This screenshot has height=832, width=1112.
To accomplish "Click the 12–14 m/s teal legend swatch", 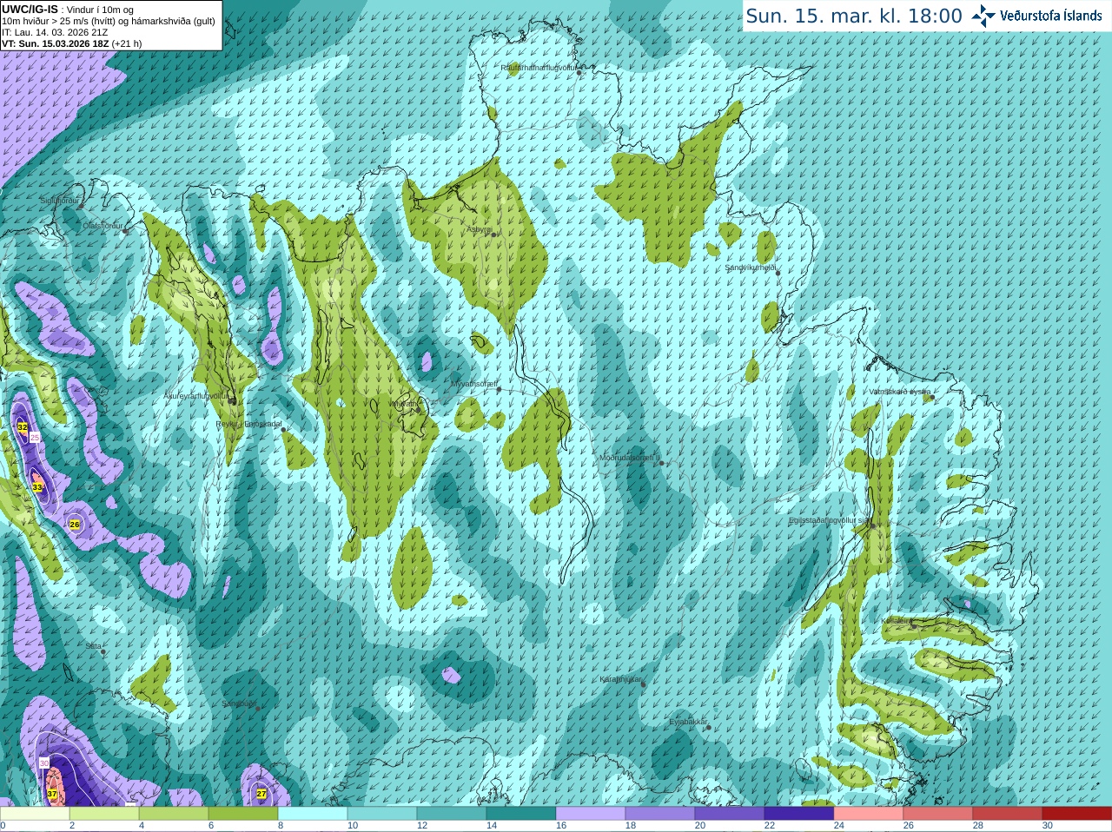I will tap(452, 814).
